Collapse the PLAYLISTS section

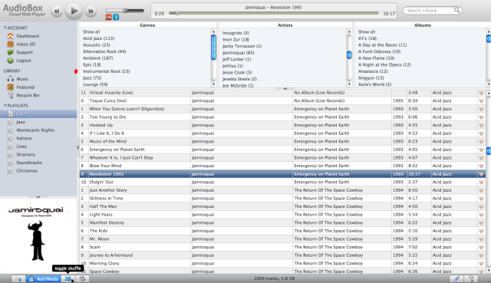(5, 106)
